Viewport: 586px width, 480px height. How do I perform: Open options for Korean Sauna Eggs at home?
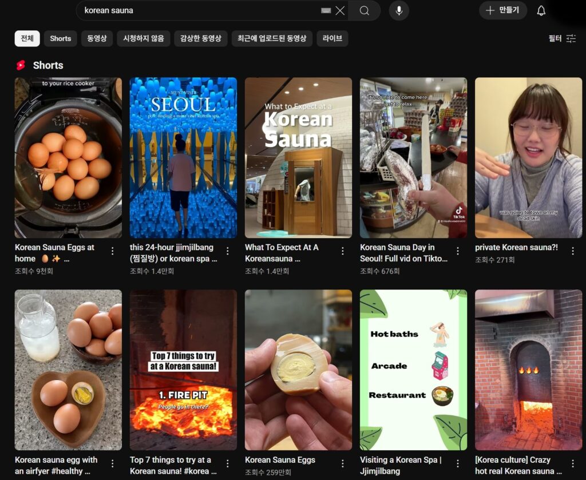point(112,251)
